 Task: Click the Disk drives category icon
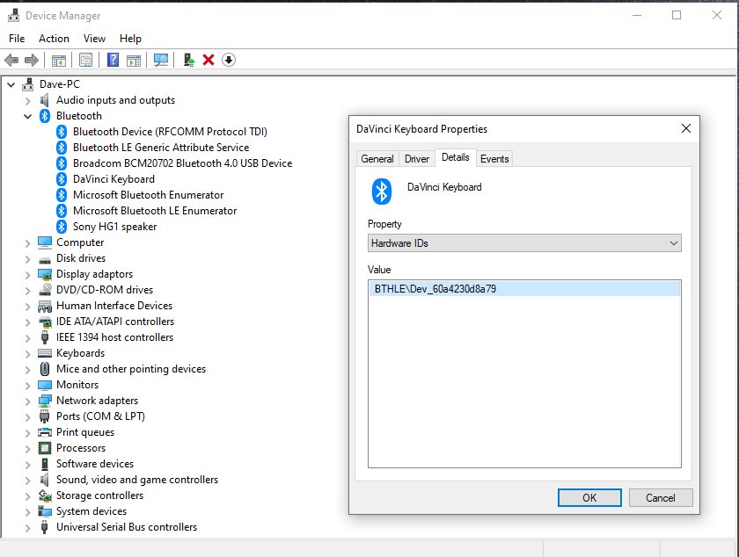pyautogui.click(x=45, y=259)
